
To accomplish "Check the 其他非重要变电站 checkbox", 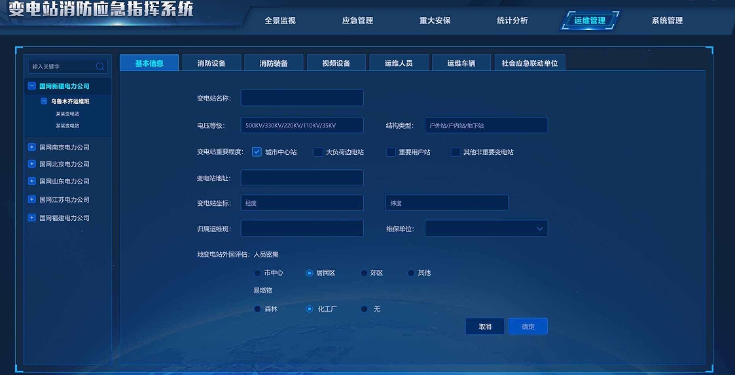I will (x=455, y=152).
